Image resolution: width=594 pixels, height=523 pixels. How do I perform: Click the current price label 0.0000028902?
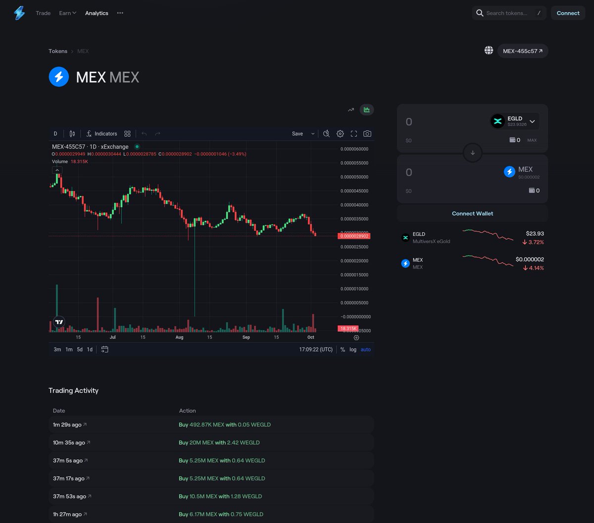354,236
